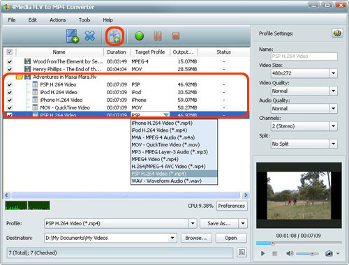The image size is (349, 265).
Task: Open the Destination path dropdown
Action: tap(172, 238)
